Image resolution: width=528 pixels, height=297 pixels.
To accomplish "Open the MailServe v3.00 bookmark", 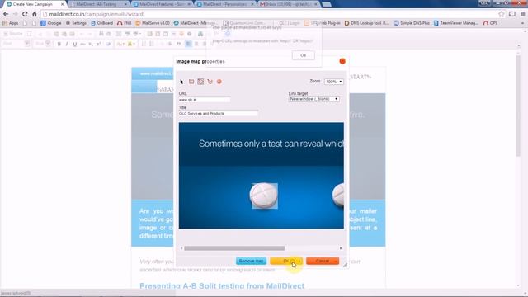I will (x=153, y=23).
